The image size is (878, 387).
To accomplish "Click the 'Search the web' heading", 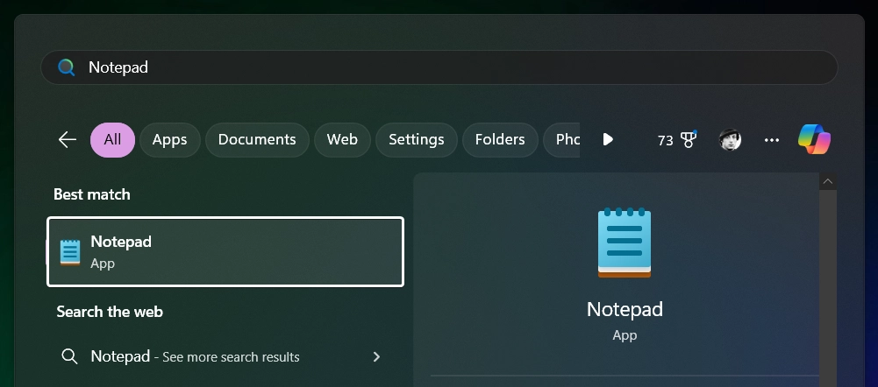I will [110, 312].
